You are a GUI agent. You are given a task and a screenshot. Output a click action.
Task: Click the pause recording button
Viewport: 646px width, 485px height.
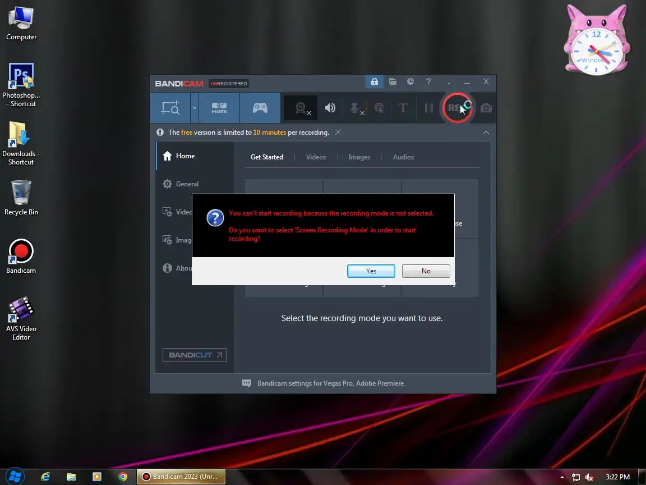pos(429,108)
